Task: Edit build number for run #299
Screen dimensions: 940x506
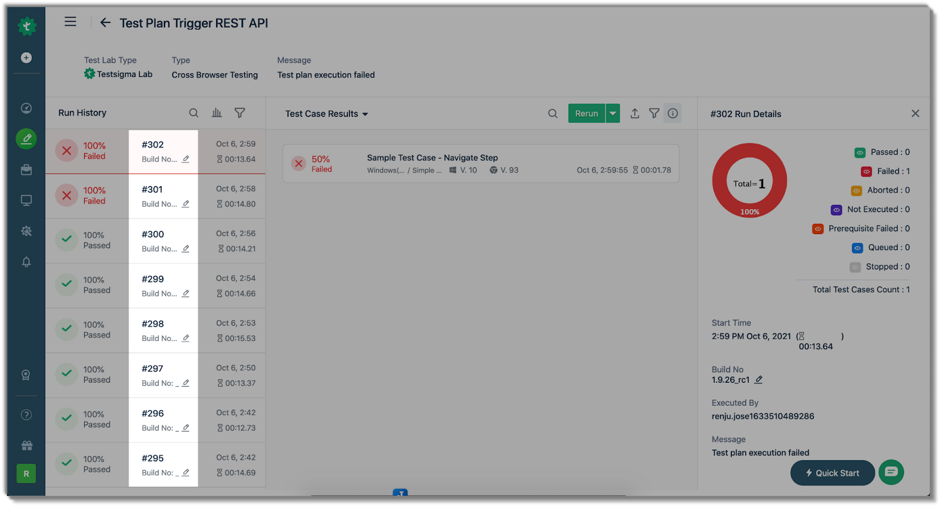Action: [186, 294]
